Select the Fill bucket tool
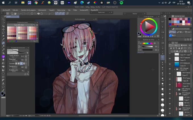Viewport: 193px width, 120px height. [3, 66]
